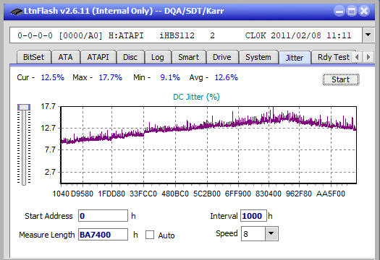
Task: Click the x-axis label 33FCC0
Action: click(x=143, y=194)
